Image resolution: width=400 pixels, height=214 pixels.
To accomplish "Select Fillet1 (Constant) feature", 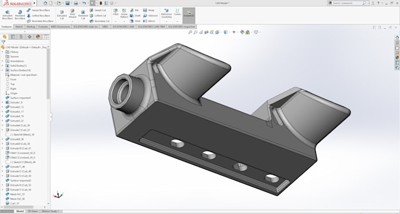I will (x=21, y=153).
